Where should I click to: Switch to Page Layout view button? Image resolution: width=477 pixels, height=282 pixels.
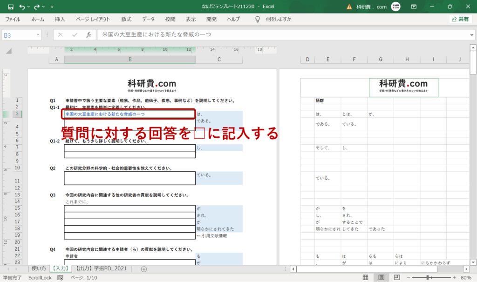coord(381,277)
